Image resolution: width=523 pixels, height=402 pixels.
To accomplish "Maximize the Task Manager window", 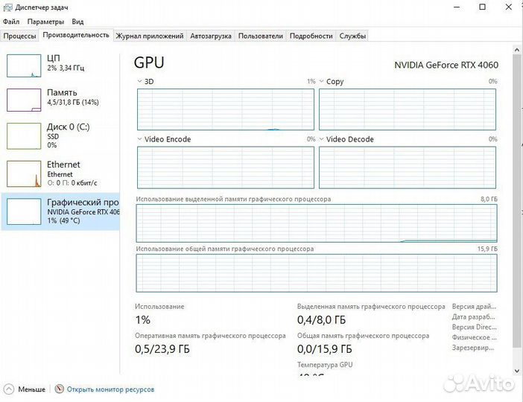I will (x=482, y=7).
